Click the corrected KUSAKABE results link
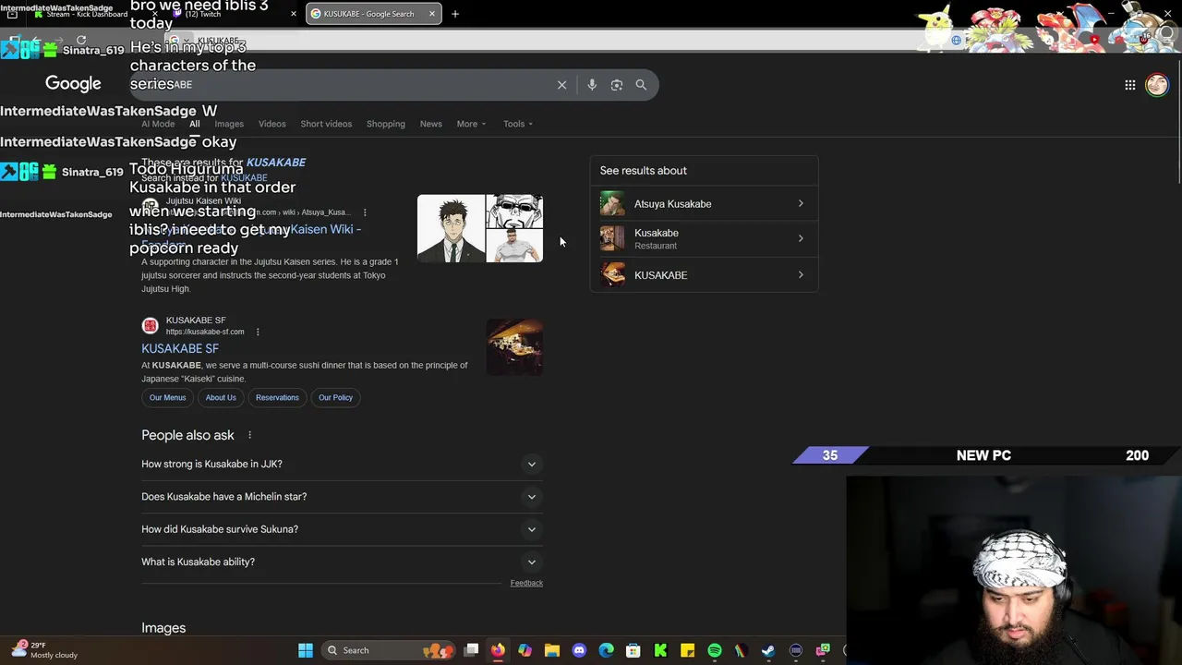 (276, 163)
